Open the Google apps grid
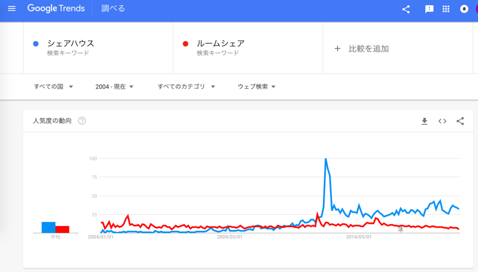Screen dimensions: 478x272 [446, 8]
